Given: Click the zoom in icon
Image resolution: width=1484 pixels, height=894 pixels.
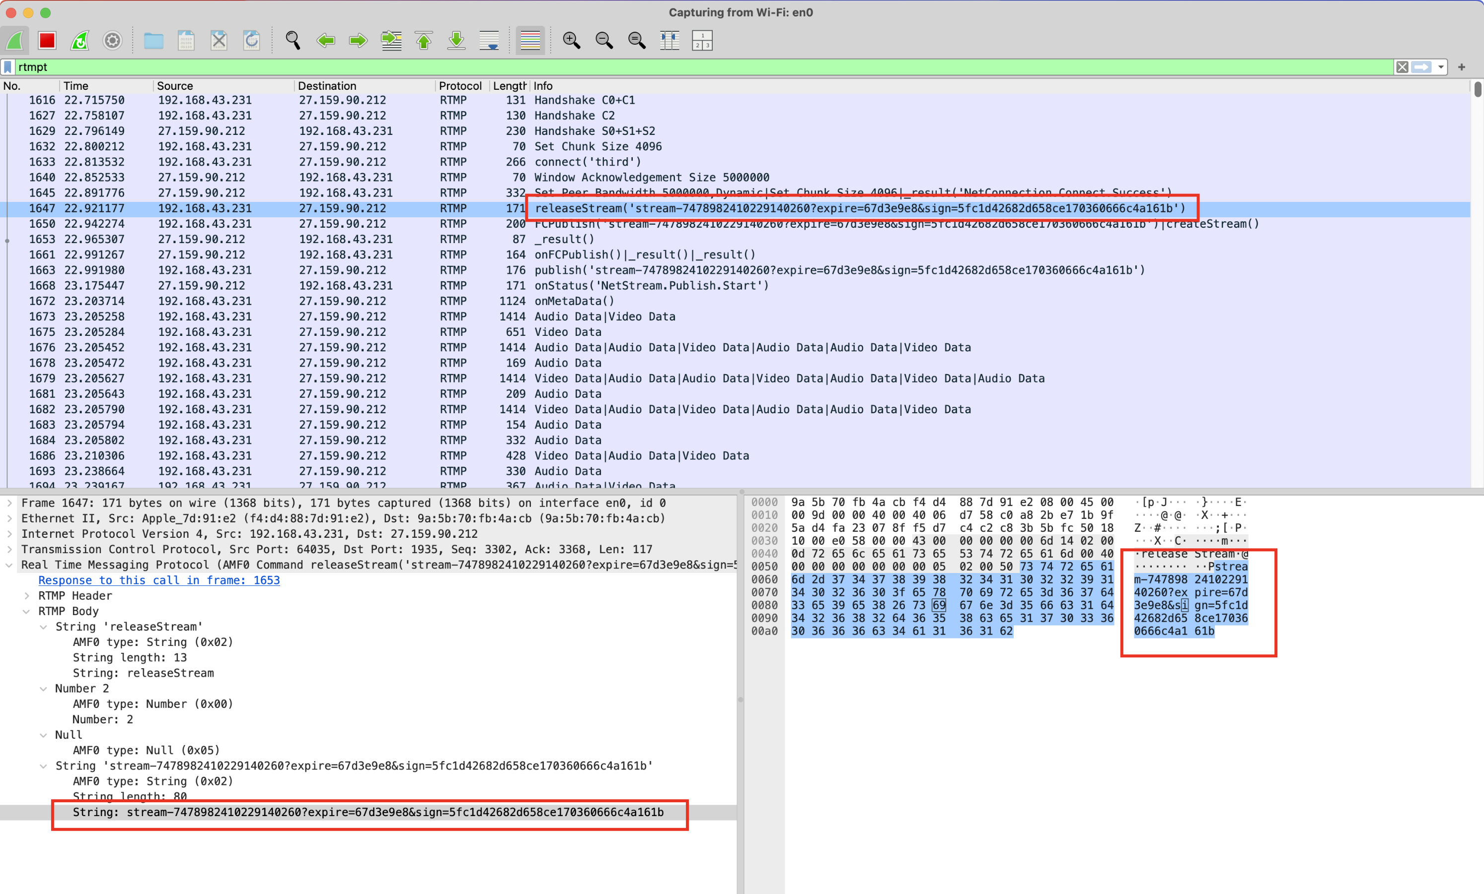Looking at the screenshot, I should tap(571, 40).
